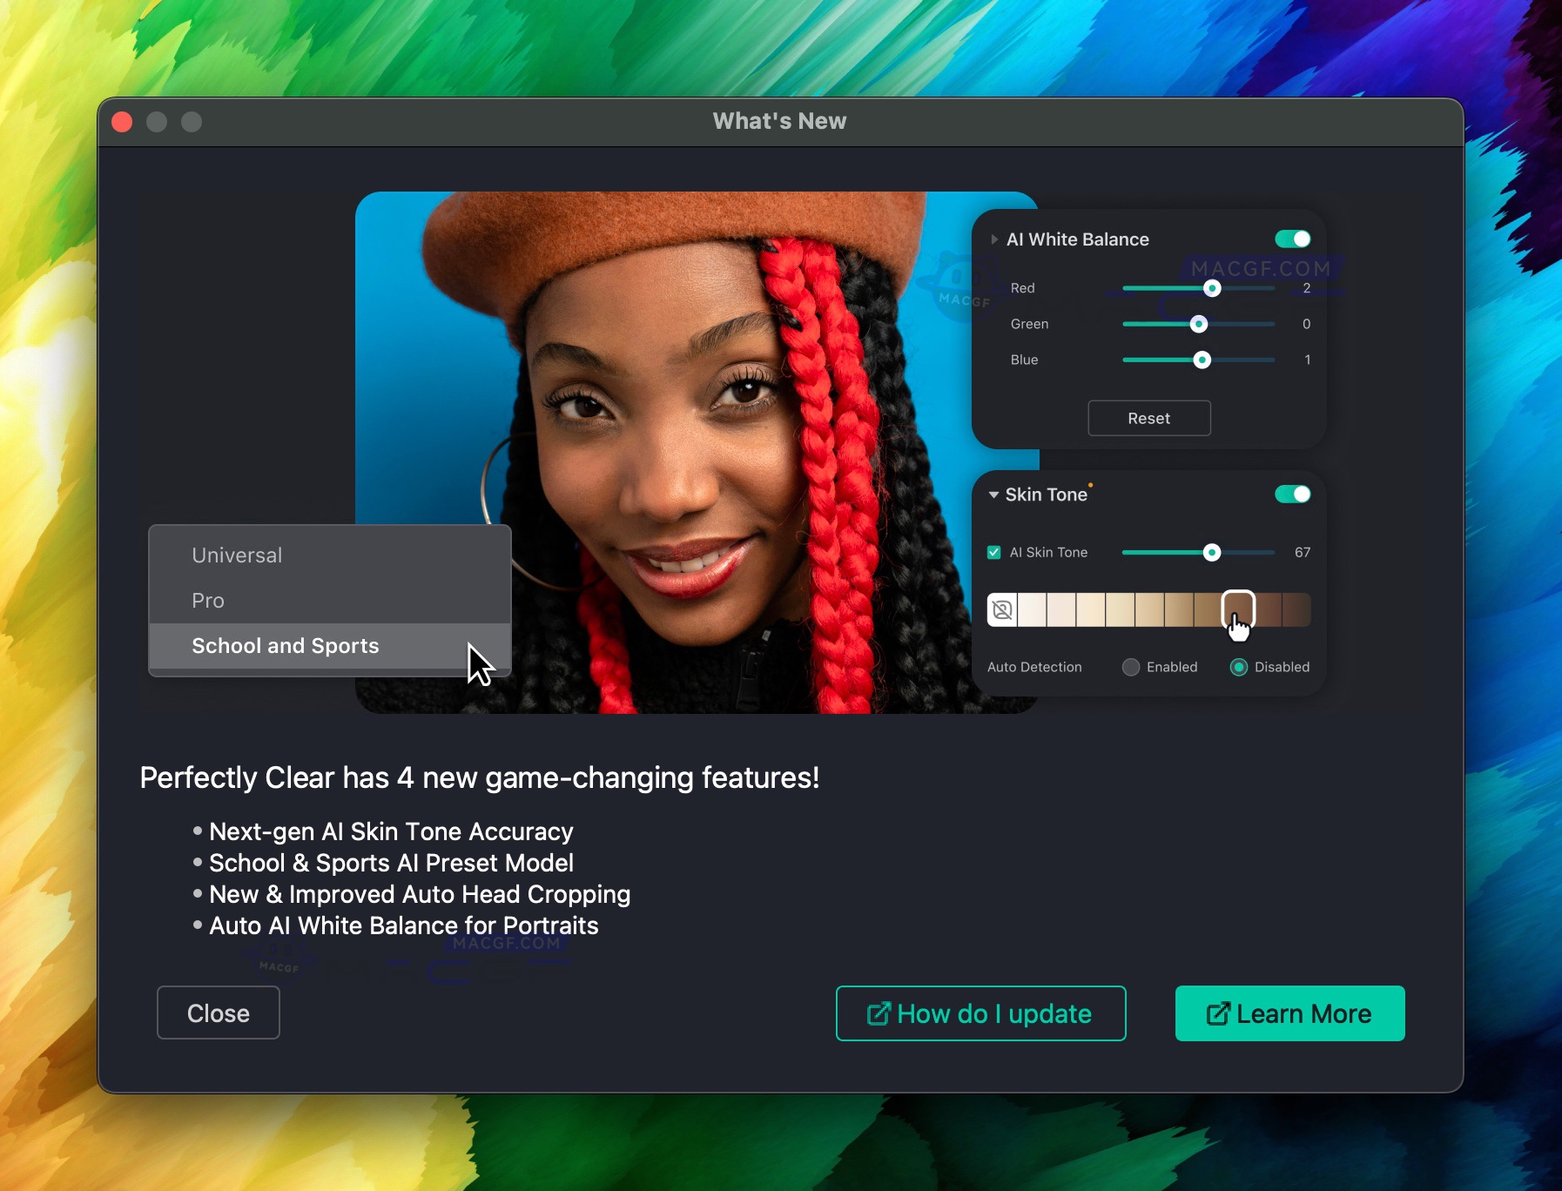Turn off the Skin Tone switch
The width and height of the screenshot is (1562, 1191).
point(1292,495)
